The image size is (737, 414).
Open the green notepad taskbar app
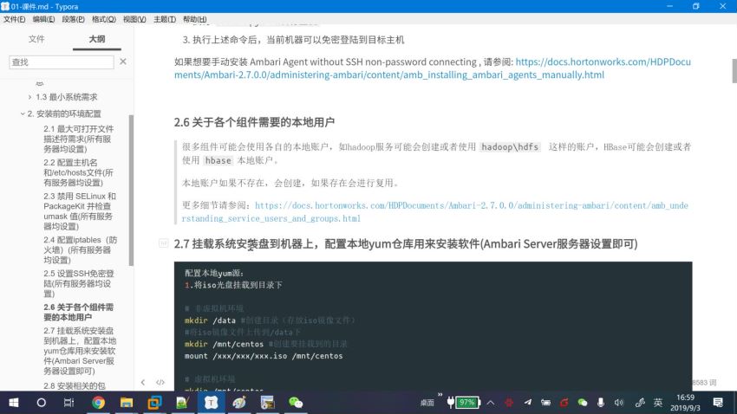point(182,403)
